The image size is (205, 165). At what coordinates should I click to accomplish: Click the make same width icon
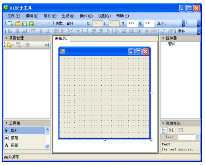point(56,31)
